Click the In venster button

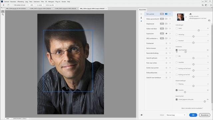click(39, 5)
